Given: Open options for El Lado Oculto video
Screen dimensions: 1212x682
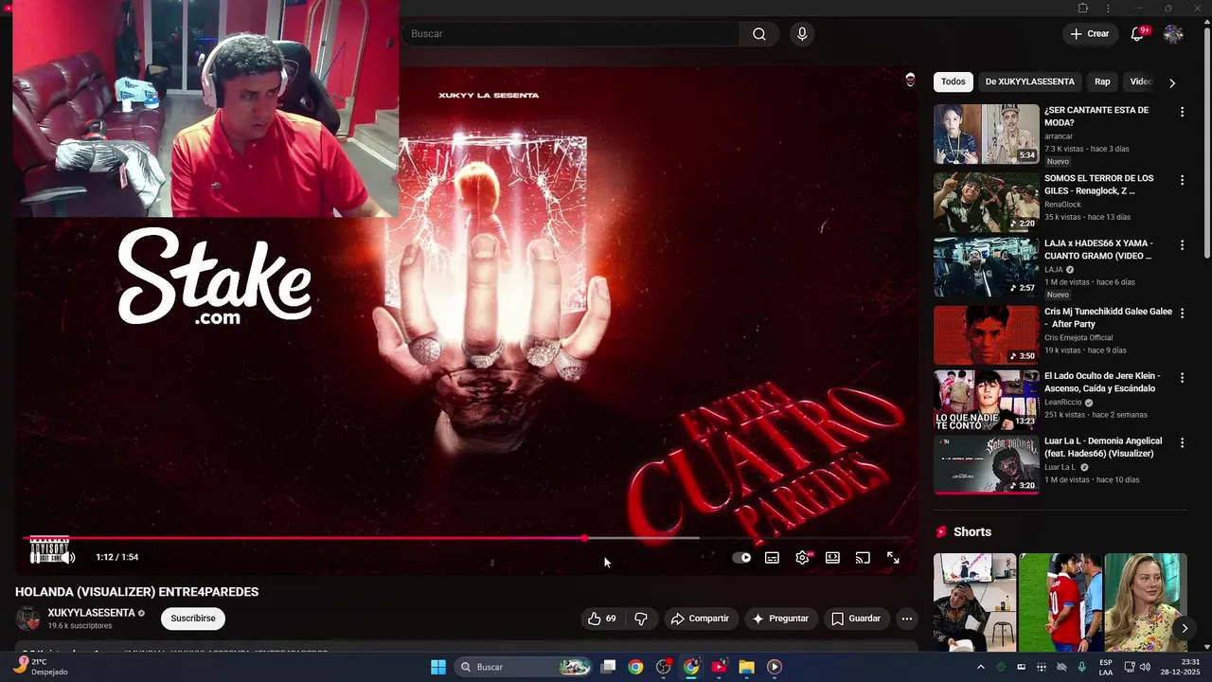Looking at the screenshot, I should pyautogui.click(x=1182, y=377).
